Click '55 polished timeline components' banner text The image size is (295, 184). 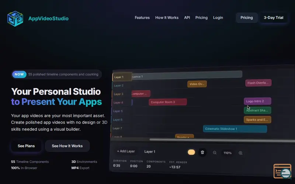coord(63,74)
